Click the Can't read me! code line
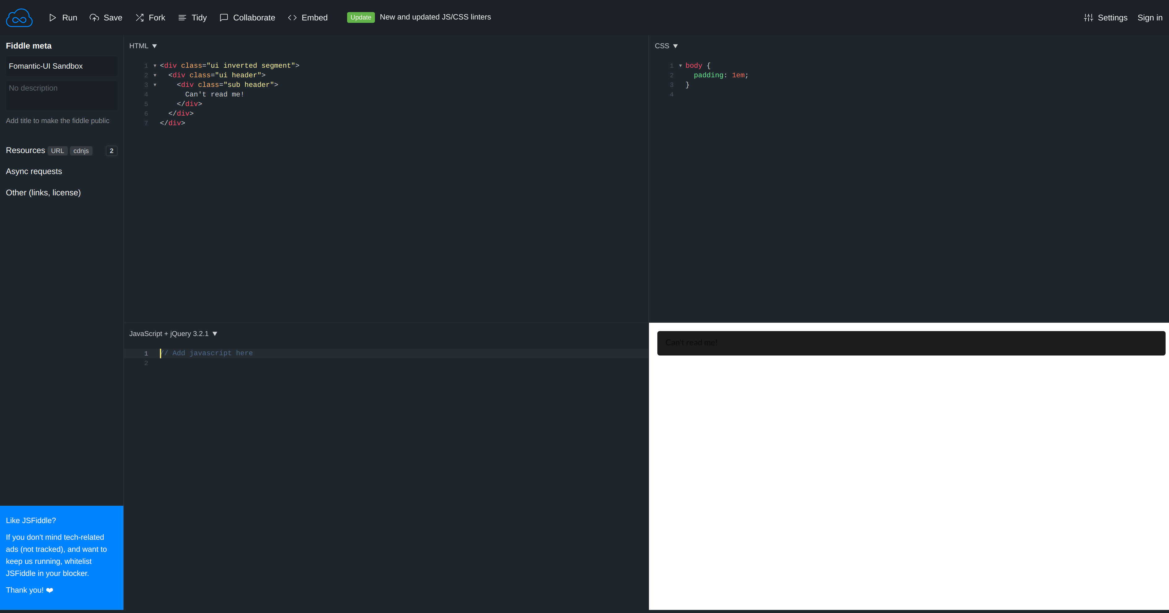Viewport: 1169px width, 613px height. coord(215,94)
